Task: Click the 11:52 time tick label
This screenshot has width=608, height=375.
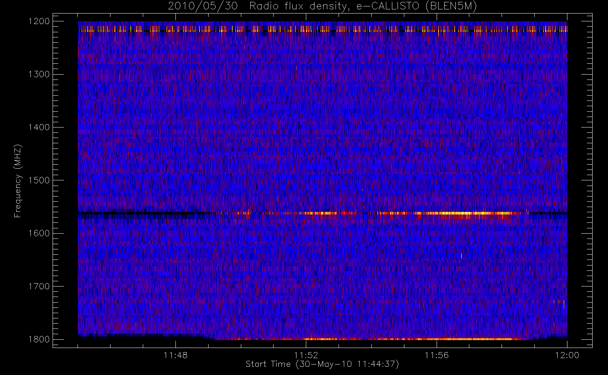Action: (x=306, y=355)
